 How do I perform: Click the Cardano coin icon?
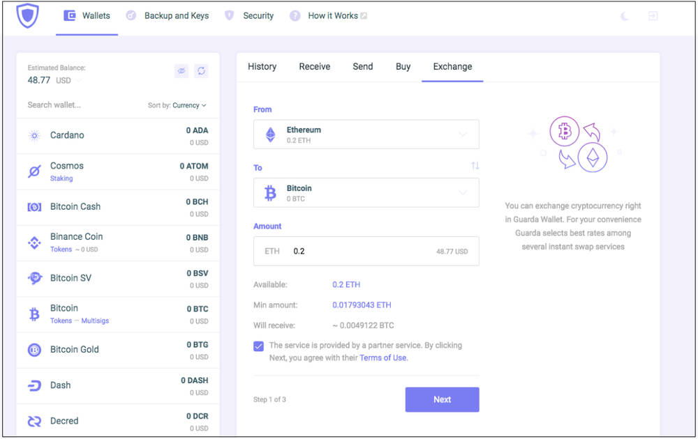[34, 135]
